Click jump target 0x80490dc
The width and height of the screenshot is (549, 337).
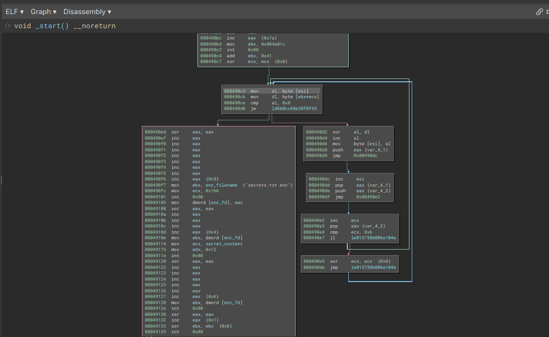pyautogui.click(x=365, y=156)
